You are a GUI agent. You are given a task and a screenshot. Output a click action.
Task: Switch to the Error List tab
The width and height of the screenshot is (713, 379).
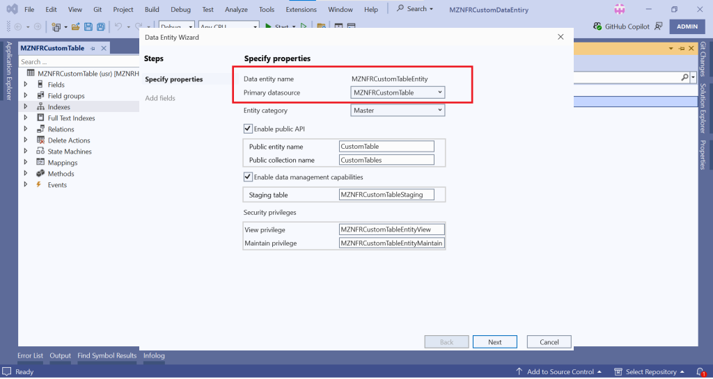[x=31, y=355]
